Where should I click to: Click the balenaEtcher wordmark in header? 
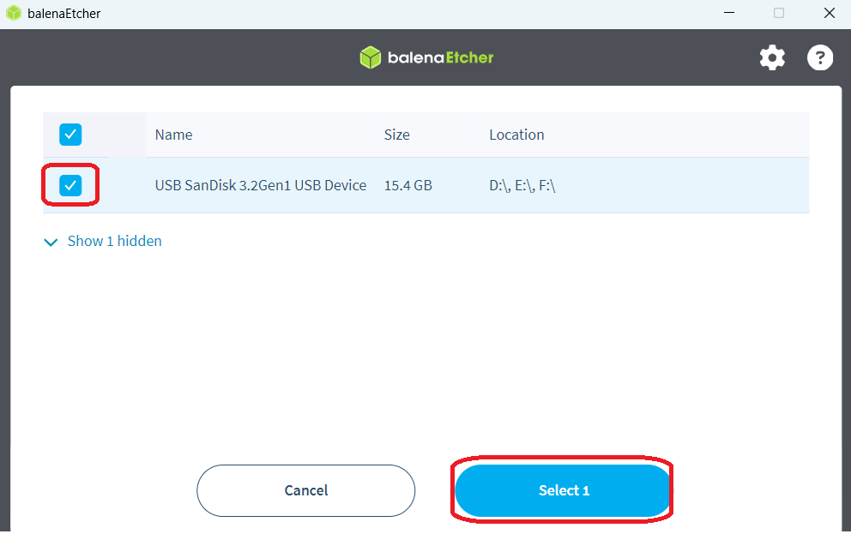(x=439, y=57)
